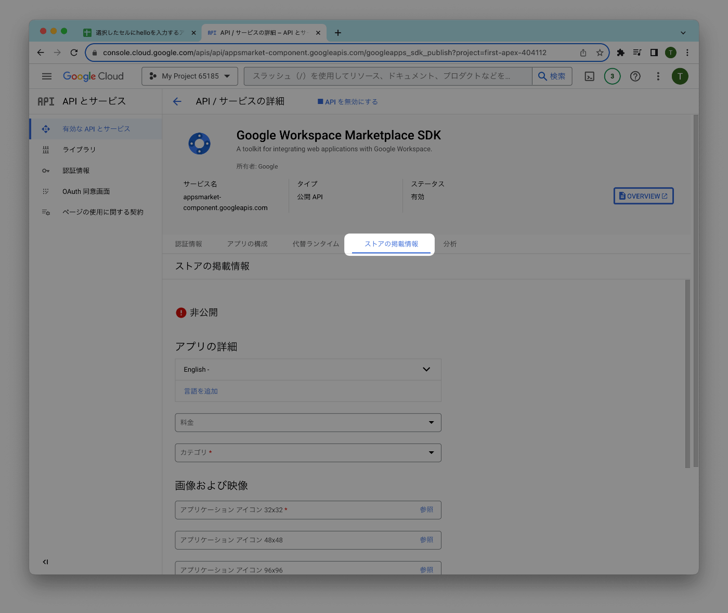Browse for 48x48 application icon
Image resolution: width=728 pixels, height=613 pixels.
pyautogui.click(x=426, y=540)
